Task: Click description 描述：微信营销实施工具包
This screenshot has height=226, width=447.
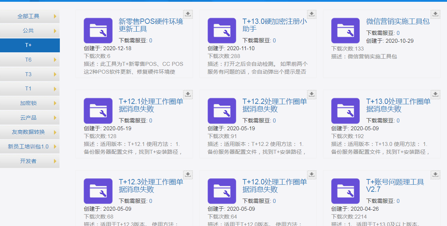Action: tap(364, 57)
